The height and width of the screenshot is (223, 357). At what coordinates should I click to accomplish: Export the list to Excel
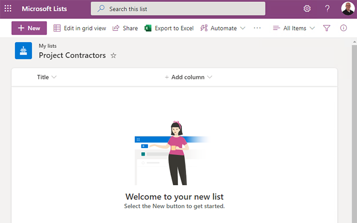coord(169,28)
